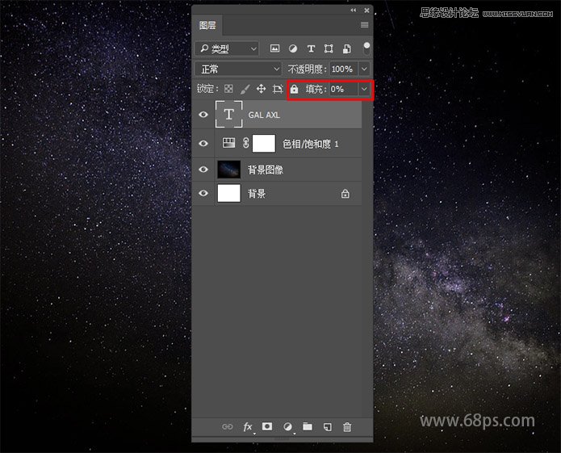
Task: Toggle visibility of 背景图像 layer
Action: click(203, 170)
